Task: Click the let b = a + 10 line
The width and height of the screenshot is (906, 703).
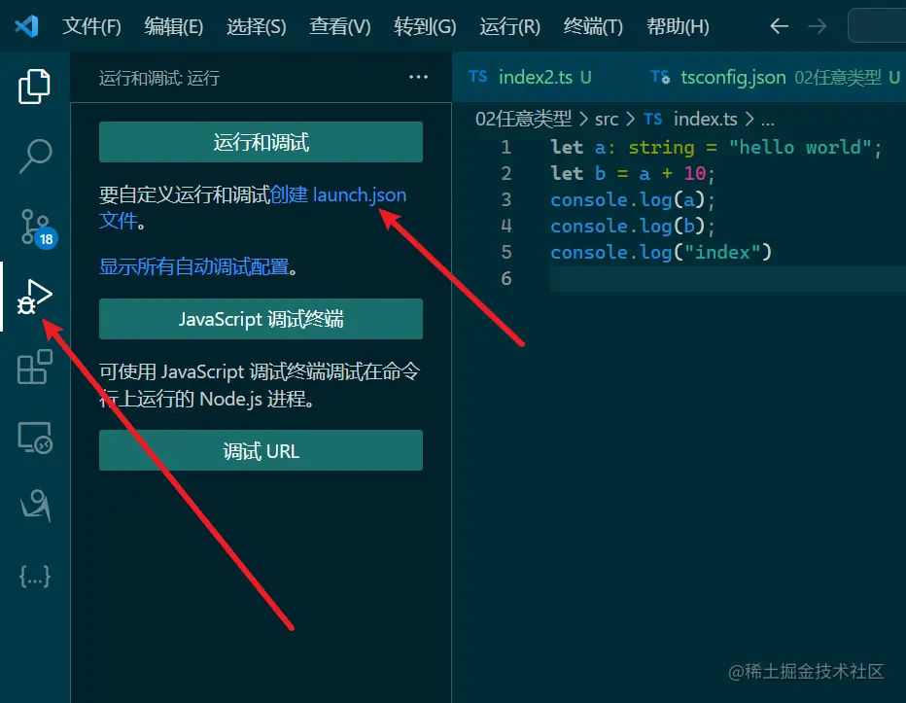Action: (632, 173)
